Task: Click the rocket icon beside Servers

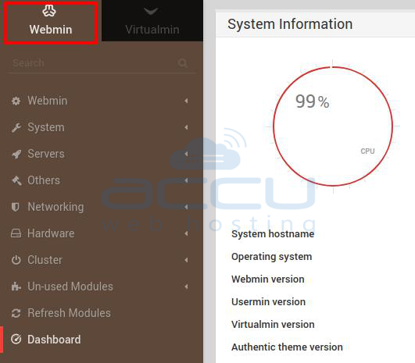Action: [x=16, y=154]
